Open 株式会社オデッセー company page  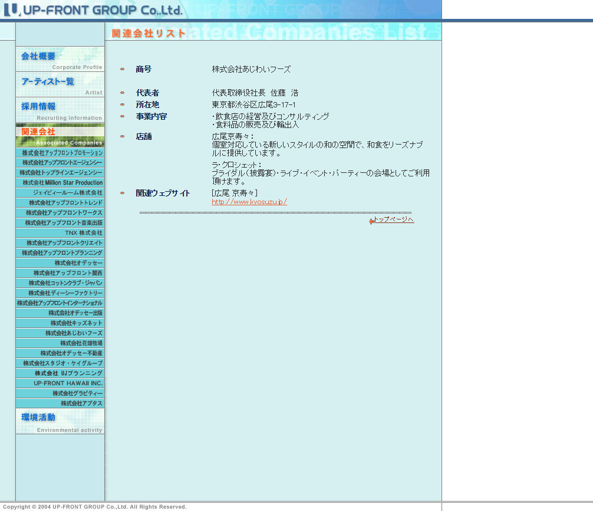[60, 263]
